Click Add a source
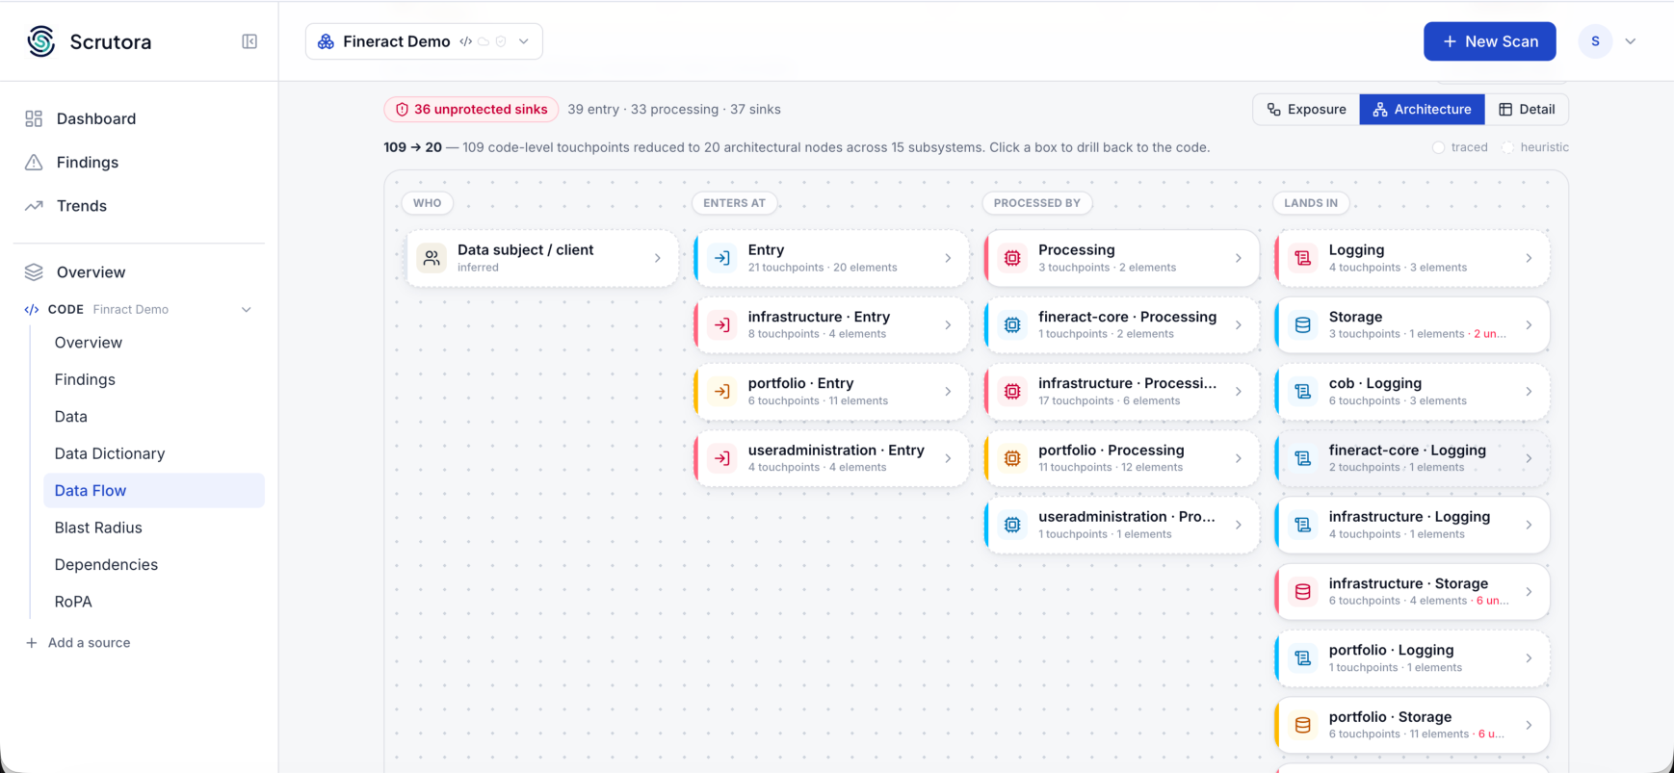This screenshot has width=1674, height=773. [78, 643]
